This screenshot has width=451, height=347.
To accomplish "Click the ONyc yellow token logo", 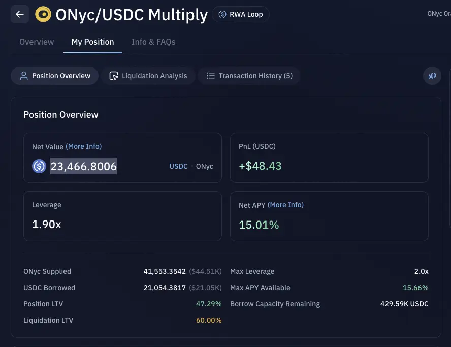I will tap(43, 14).
